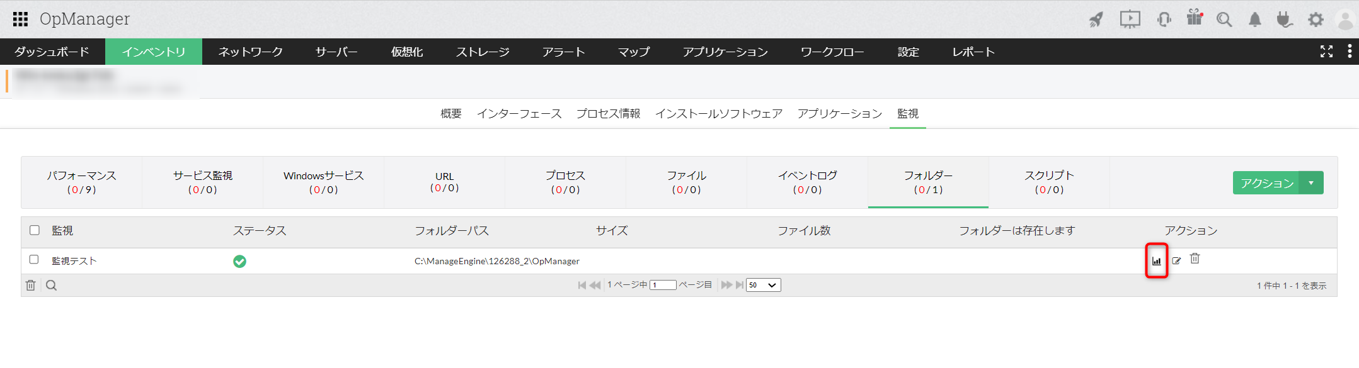
Task: Open the インベントリ menu
Action: pos(154,52)
